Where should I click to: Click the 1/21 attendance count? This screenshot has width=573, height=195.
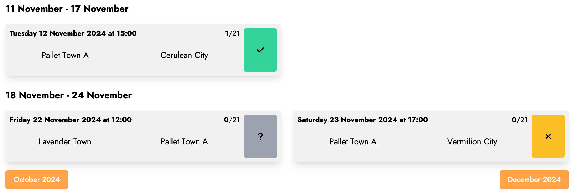232,33
